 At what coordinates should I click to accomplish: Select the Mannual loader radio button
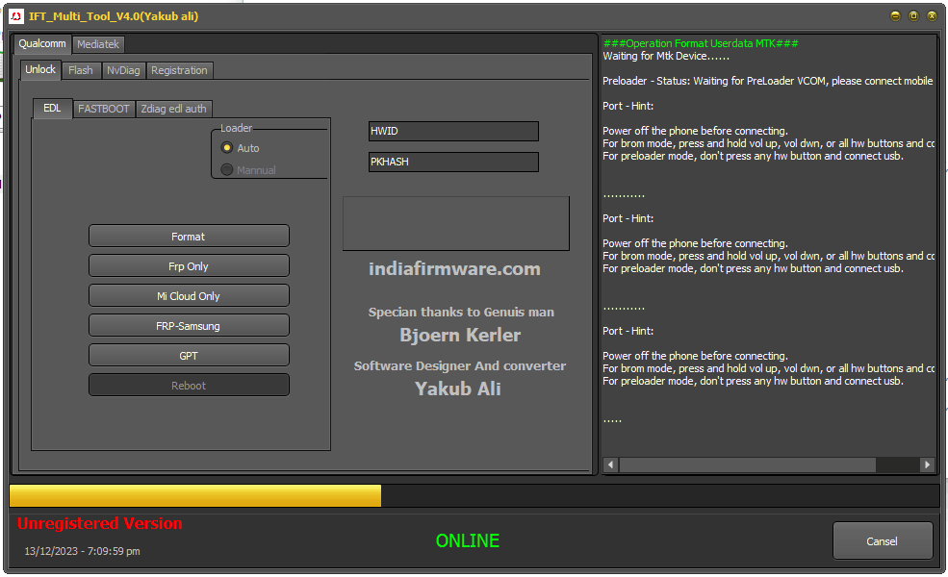tap(227, 169)
